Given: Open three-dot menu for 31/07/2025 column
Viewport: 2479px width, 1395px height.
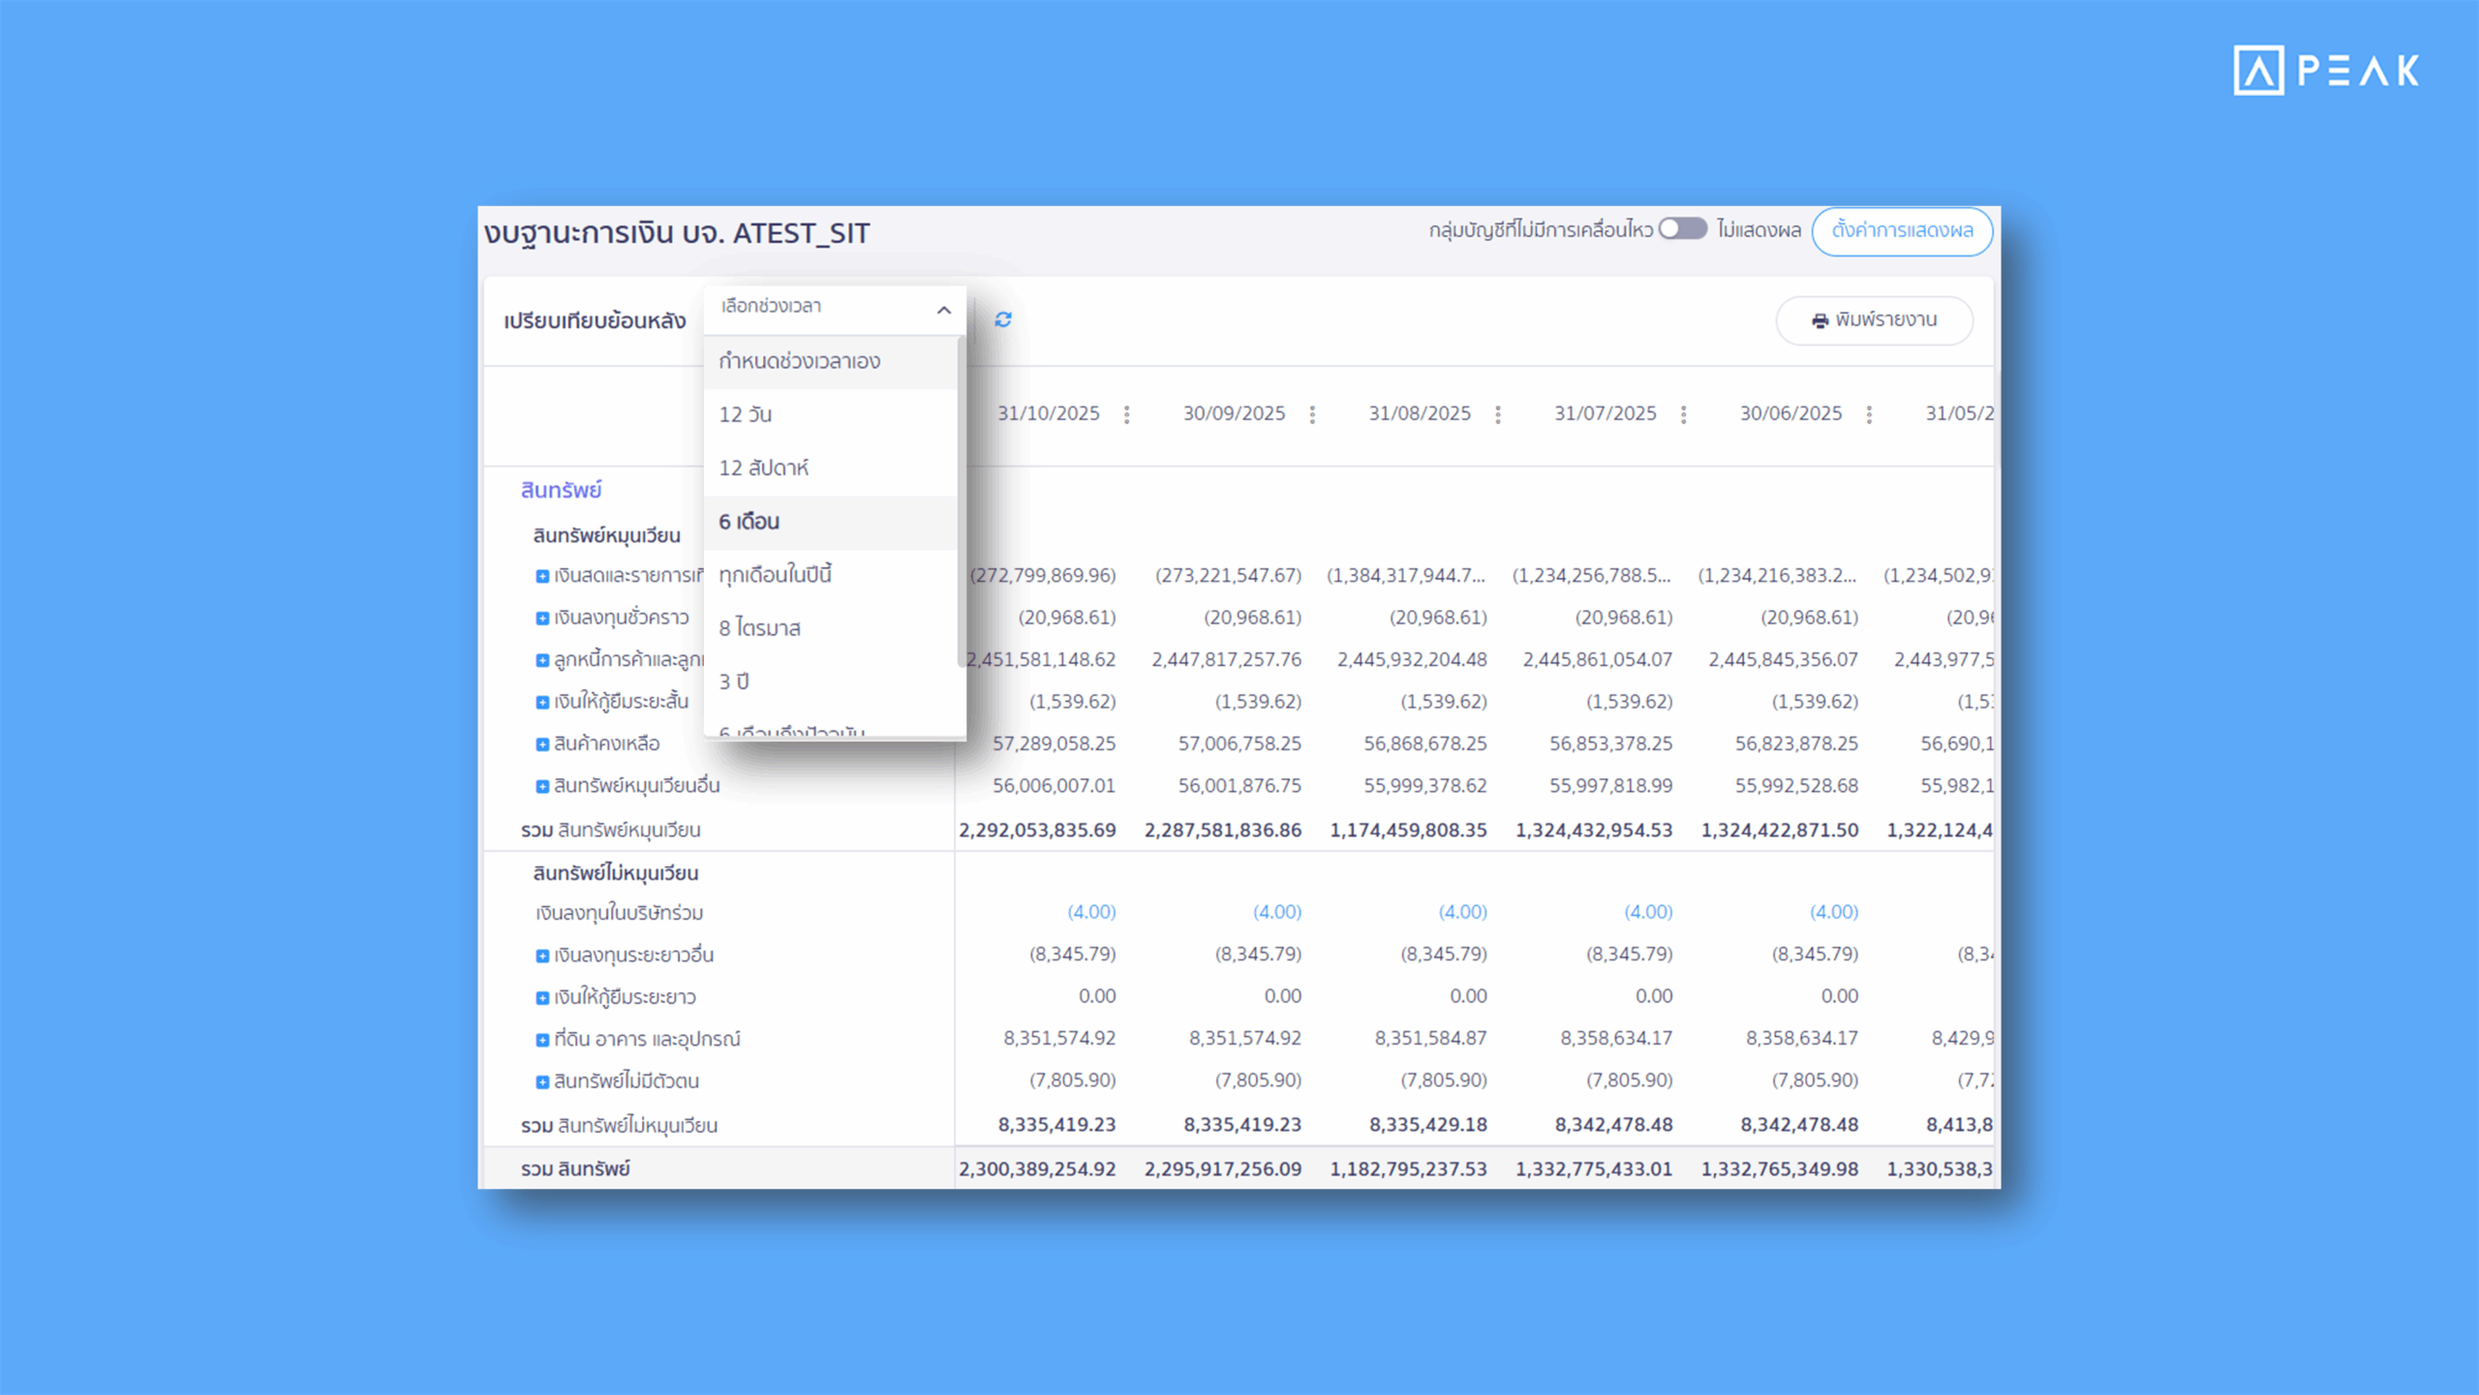Looking at the screenshot, I should tap(1684, 414).
